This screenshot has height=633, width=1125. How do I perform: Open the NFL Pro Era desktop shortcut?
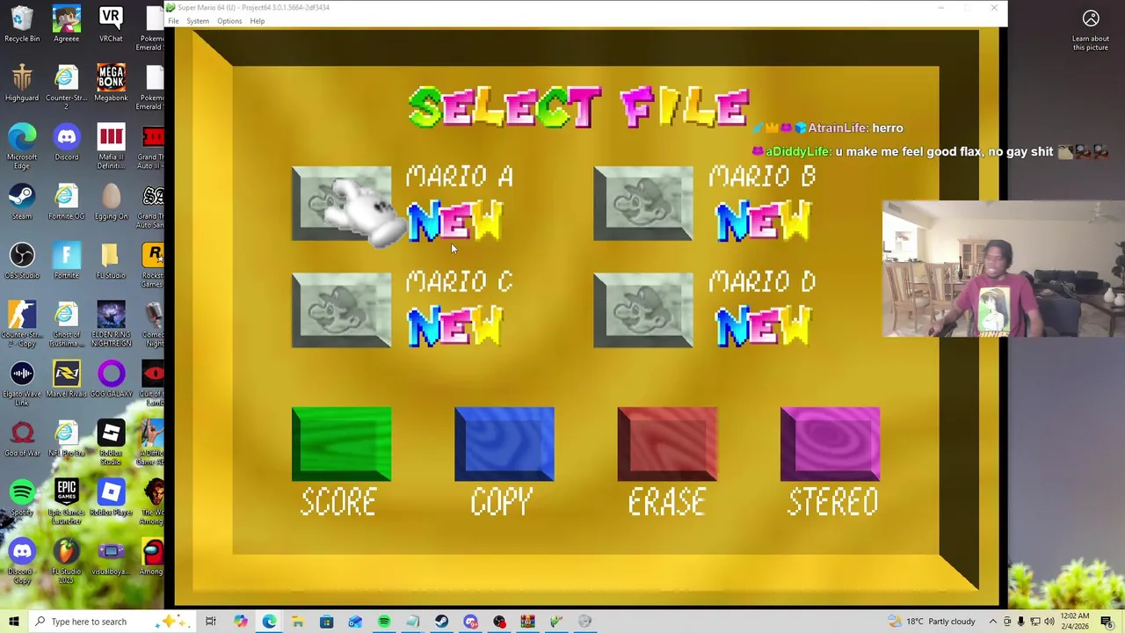coord(66,438)
